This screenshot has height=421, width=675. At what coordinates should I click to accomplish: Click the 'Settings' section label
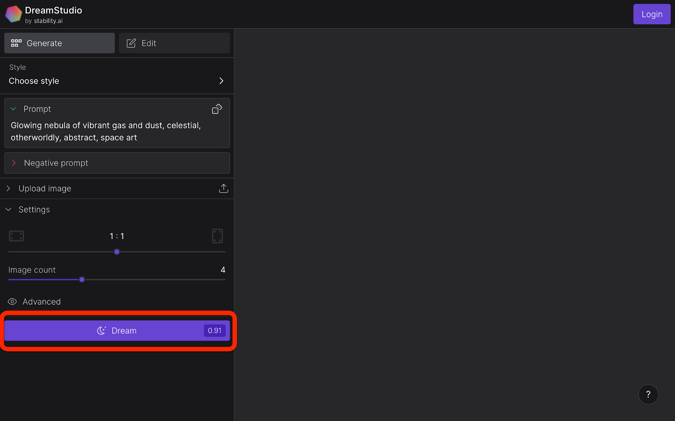34,210
